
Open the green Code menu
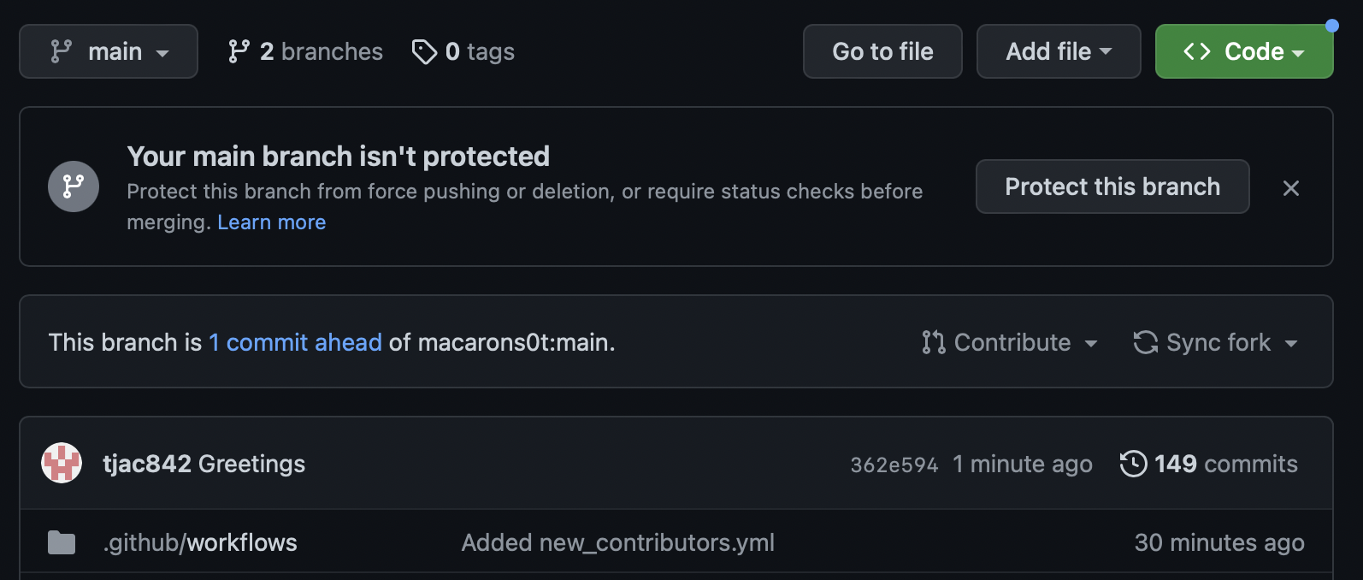click(x=1244, y=51)
